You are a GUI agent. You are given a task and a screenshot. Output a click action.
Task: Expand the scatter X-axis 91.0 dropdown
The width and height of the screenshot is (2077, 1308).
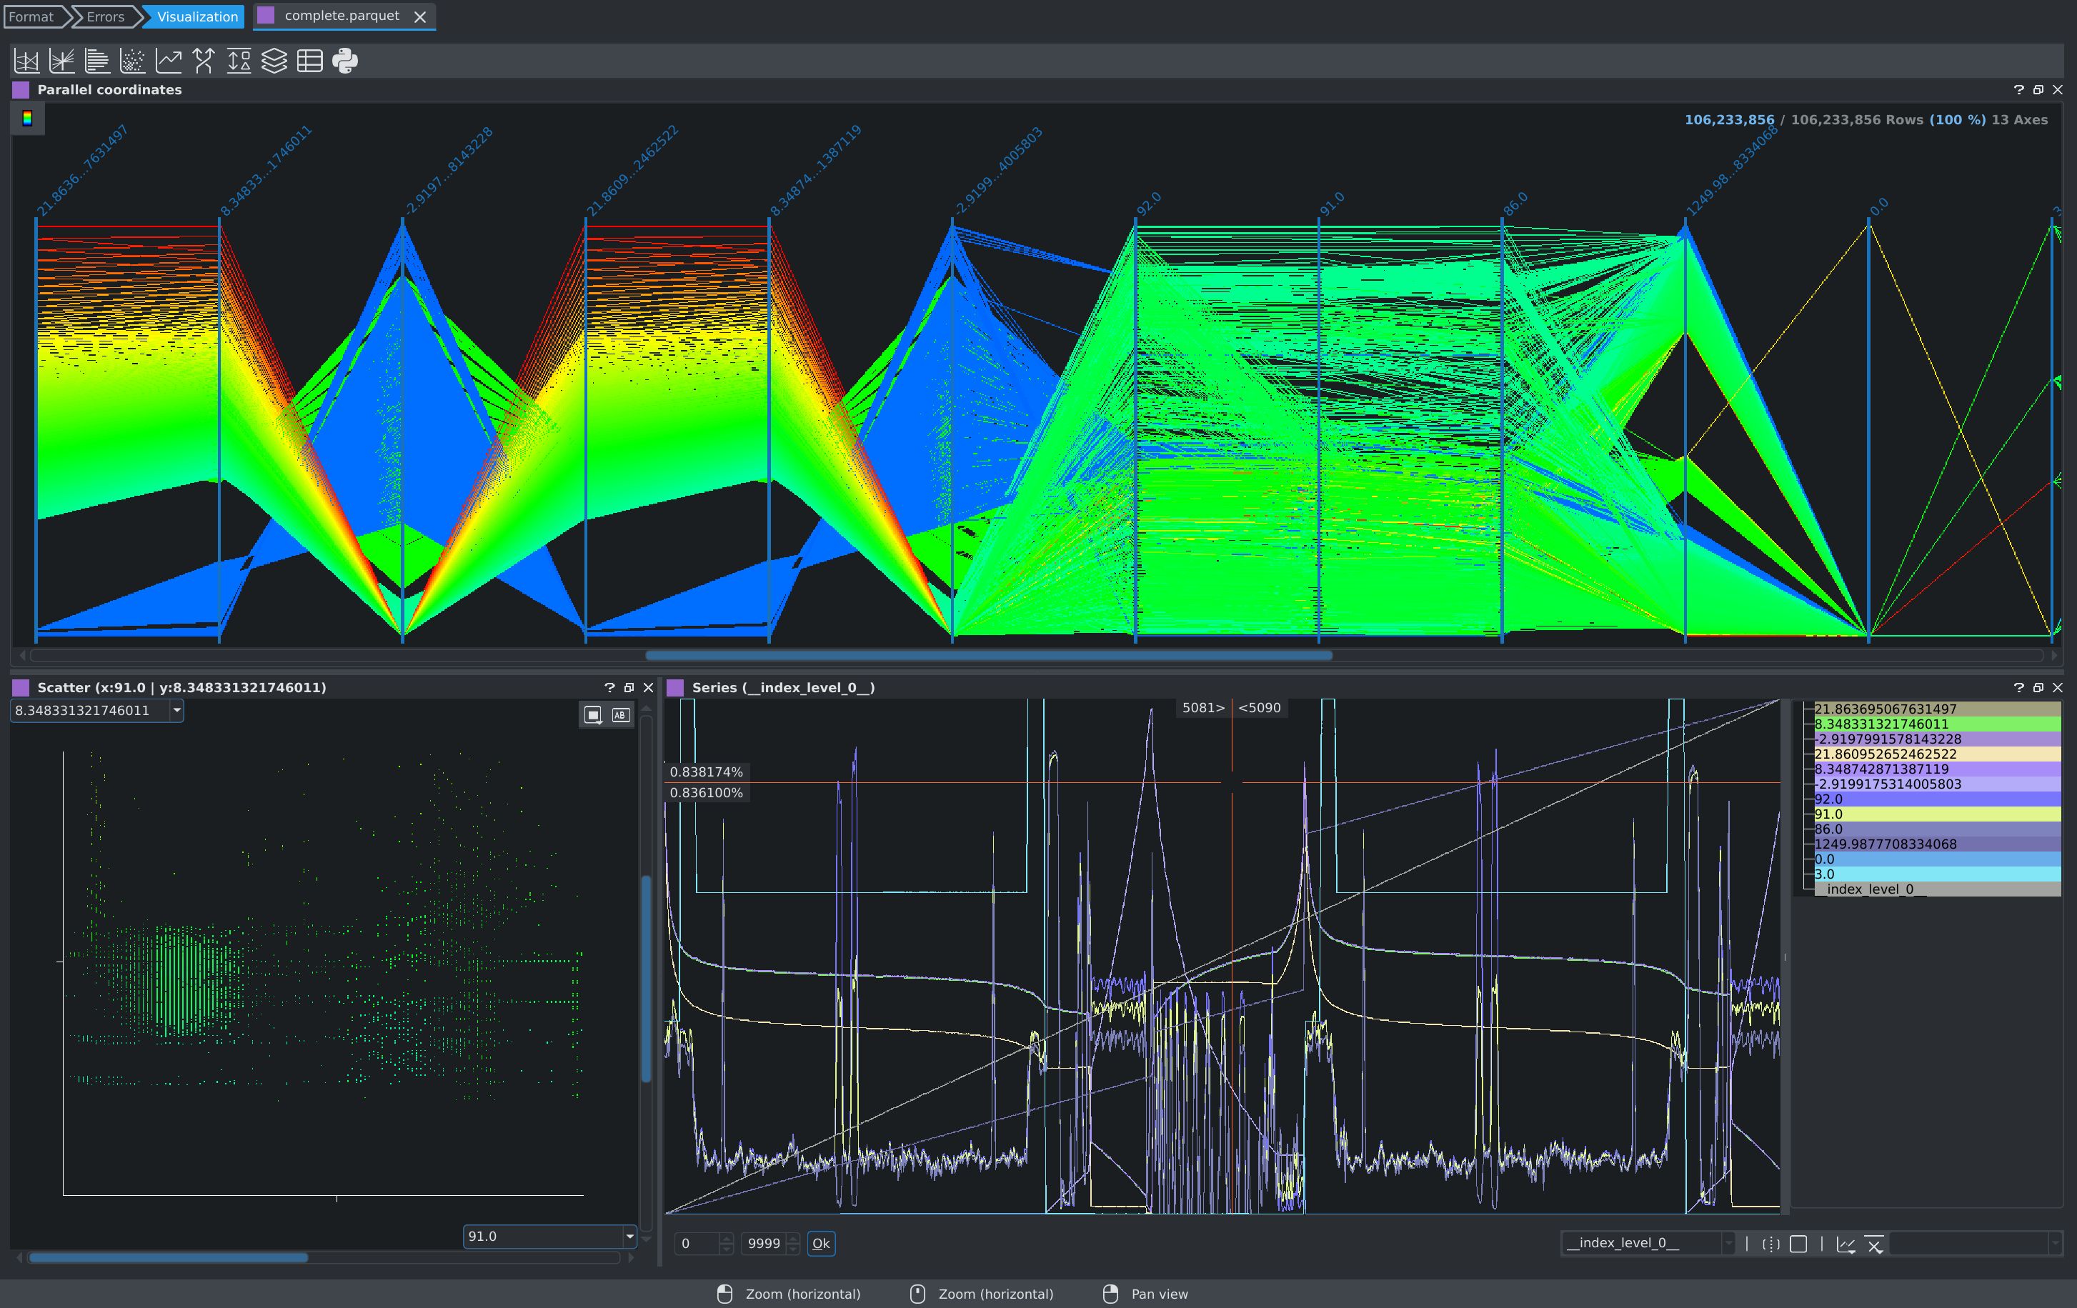click(629, 1237)
